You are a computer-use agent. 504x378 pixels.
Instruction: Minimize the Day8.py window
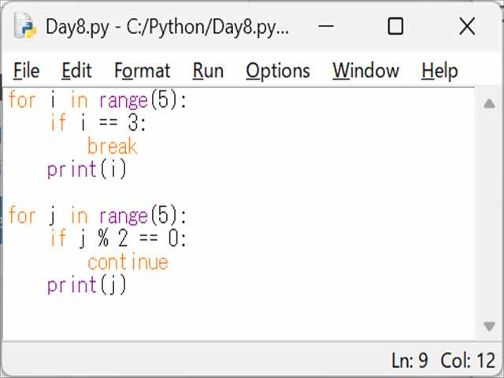tap(325, 26)
